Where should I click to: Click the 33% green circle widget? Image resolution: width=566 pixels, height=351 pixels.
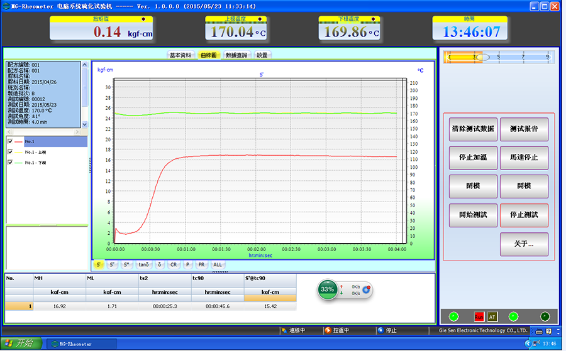[x=328, y=289]
